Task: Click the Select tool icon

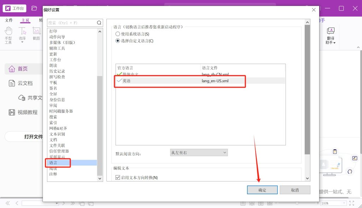Action: click(22, 31)
